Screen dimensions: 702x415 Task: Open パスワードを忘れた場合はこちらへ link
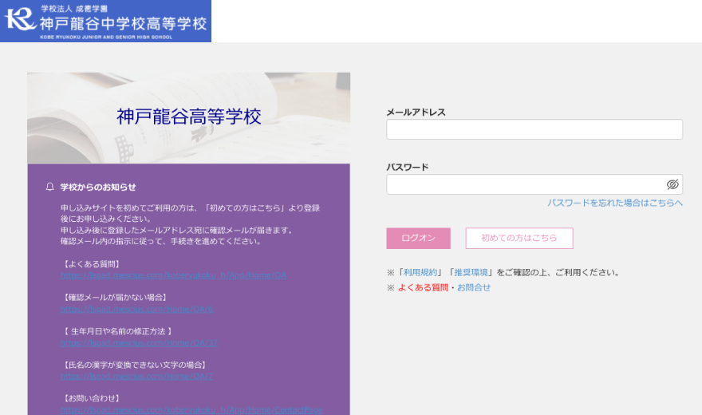click(x=615, y=203)
